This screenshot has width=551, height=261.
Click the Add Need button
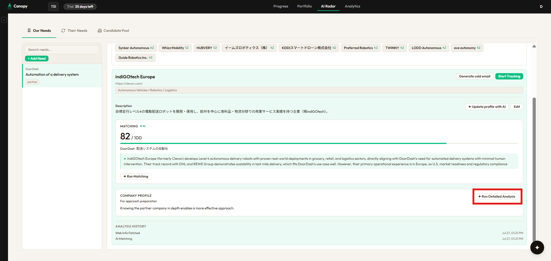pos(37,59)
